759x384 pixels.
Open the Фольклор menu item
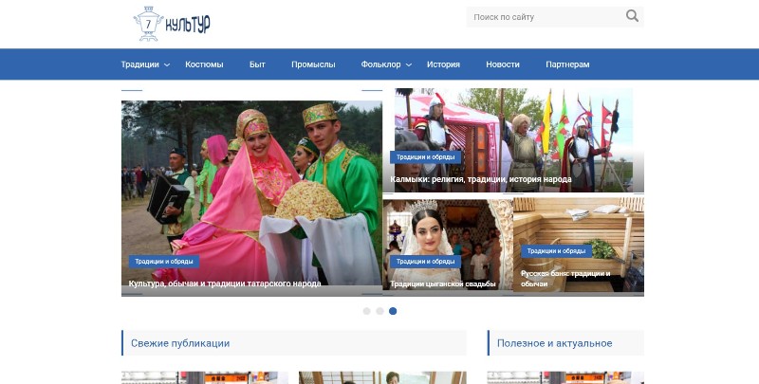381,64
